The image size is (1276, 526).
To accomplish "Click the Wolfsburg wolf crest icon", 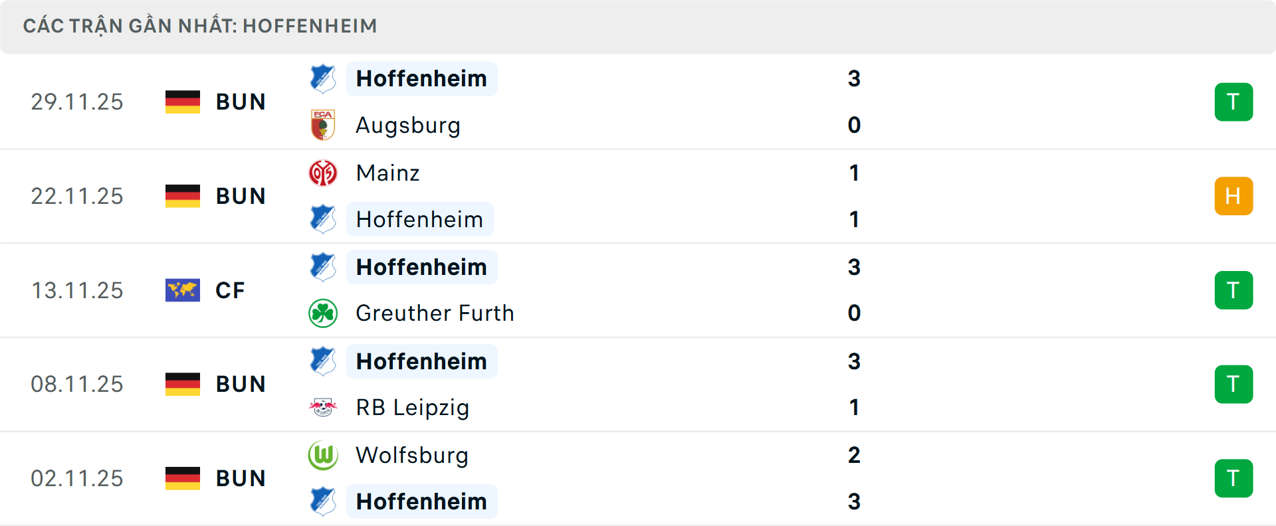I will coord(324,456).
